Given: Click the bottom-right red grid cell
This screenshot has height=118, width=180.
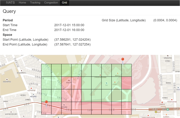Looking at the screenshot, I should [x=126, y=108].
